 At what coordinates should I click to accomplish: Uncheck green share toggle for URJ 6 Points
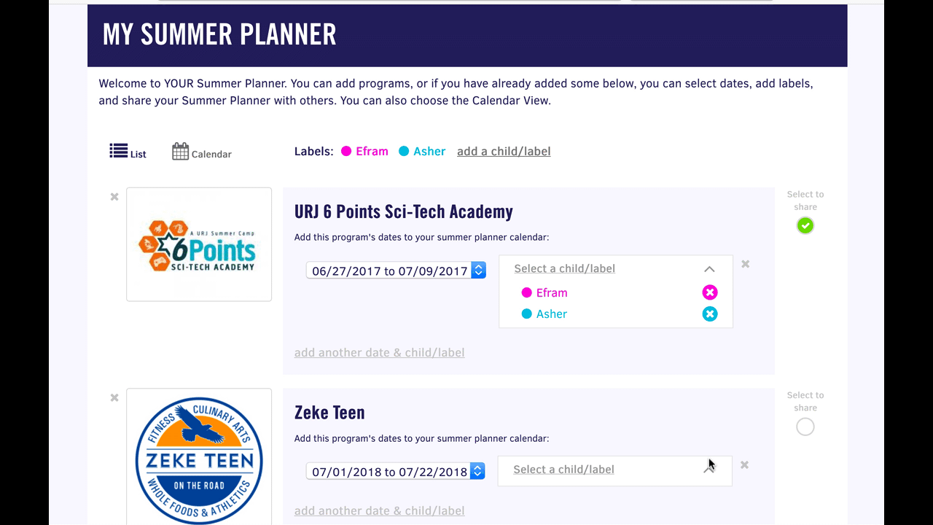coord(805,226)
